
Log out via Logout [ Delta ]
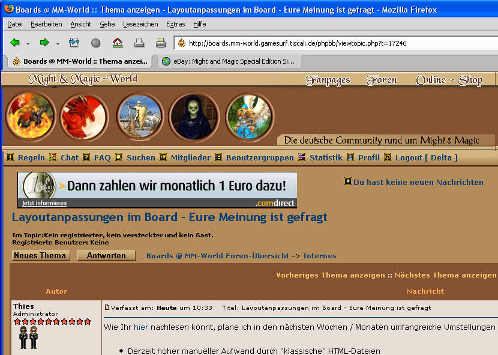point(426,157)
